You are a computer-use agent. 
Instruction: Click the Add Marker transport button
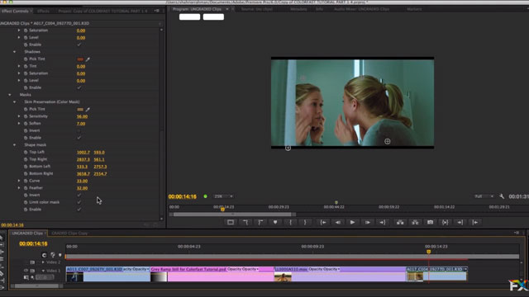(275, 222)
